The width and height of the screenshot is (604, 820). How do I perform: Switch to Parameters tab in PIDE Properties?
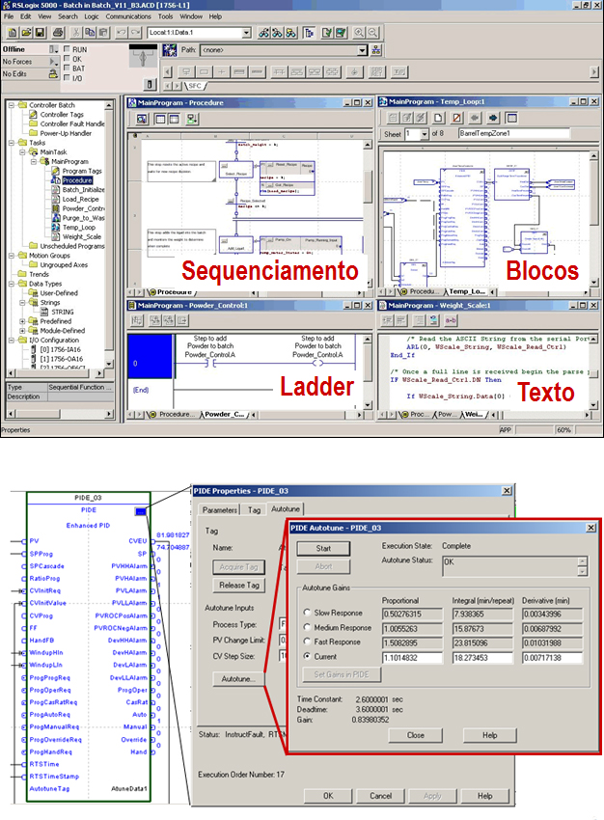[x=220, y=510]
